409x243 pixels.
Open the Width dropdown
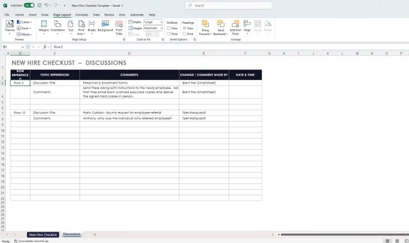tap(161, 22)
